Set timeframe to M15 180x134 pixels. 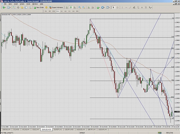click(x=54, y=11)
